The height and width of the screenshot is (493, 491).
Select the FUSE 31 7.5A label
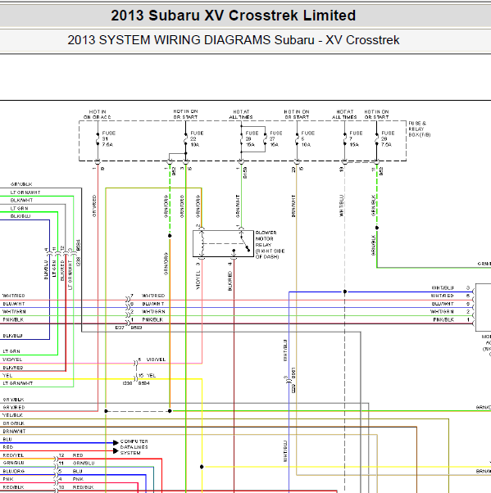(108, 138)
